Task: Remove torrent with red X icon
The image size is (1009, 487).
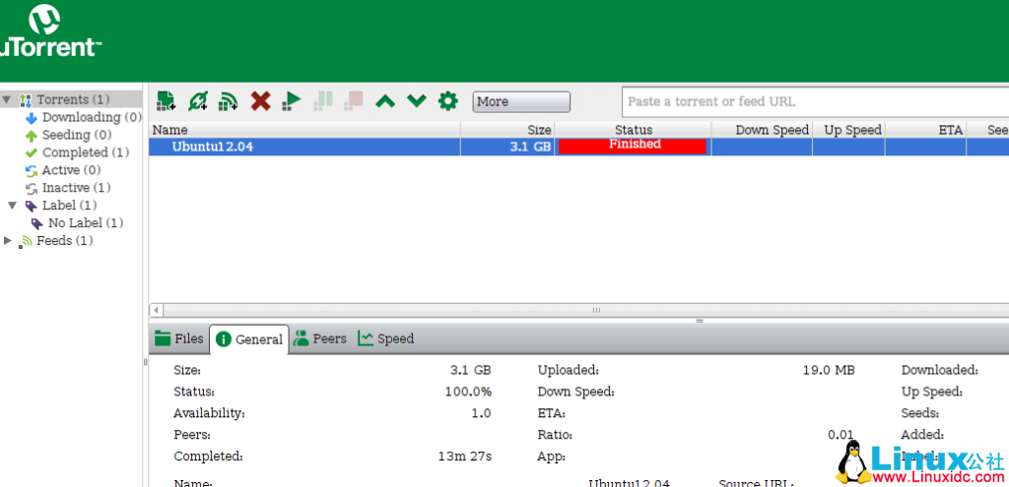Action: click(260, 101)
